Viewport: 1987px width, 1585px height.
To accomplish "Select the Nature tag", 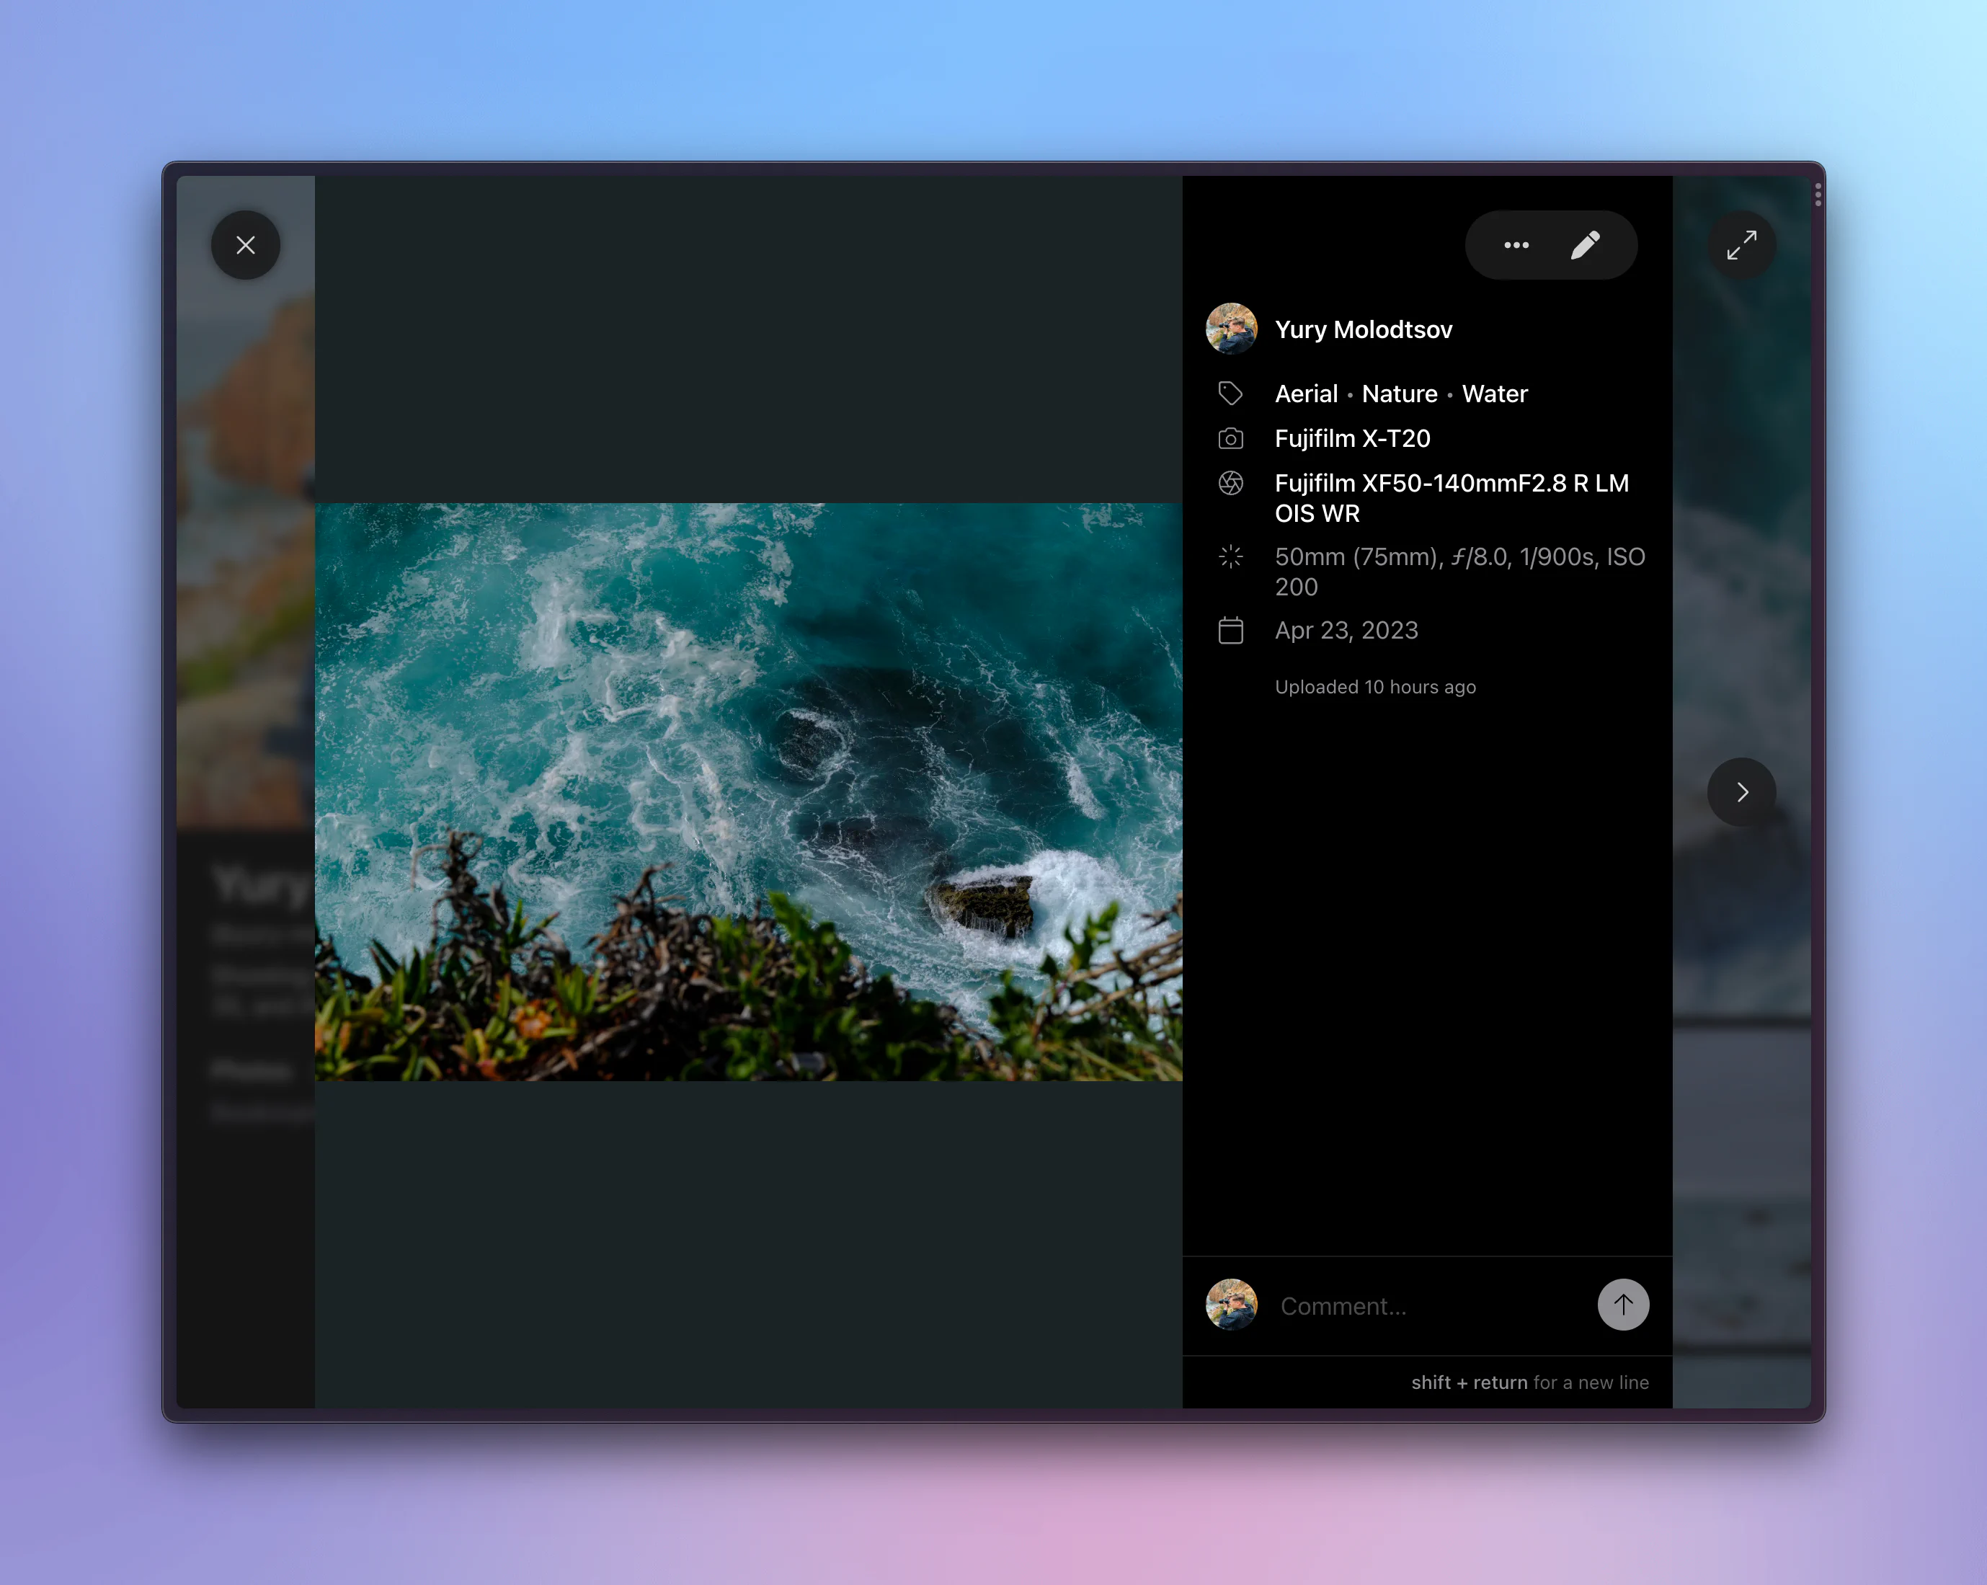I will 1399,394.
